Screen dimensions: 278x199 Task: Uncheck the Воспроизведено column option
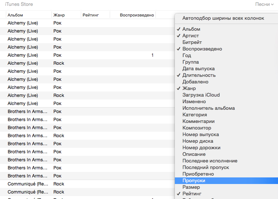click(x=226, y=49)
